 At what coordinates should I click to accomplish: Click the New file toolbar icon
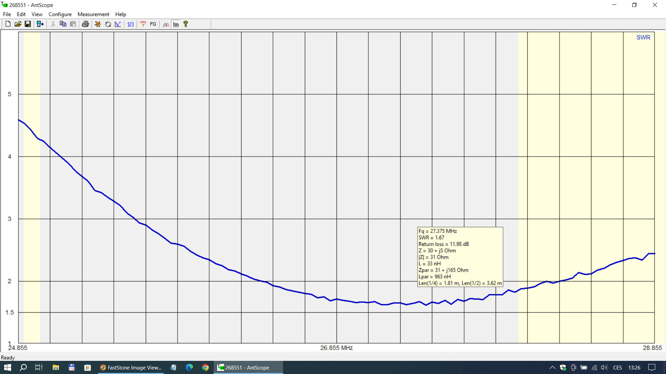[8, 24]
